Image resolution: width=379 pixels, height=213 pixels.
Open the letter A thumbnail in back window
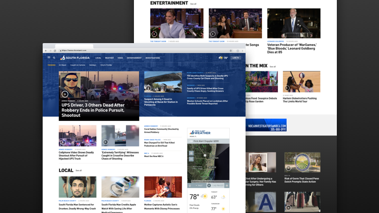pyautogui.click(x=261, y=202)
